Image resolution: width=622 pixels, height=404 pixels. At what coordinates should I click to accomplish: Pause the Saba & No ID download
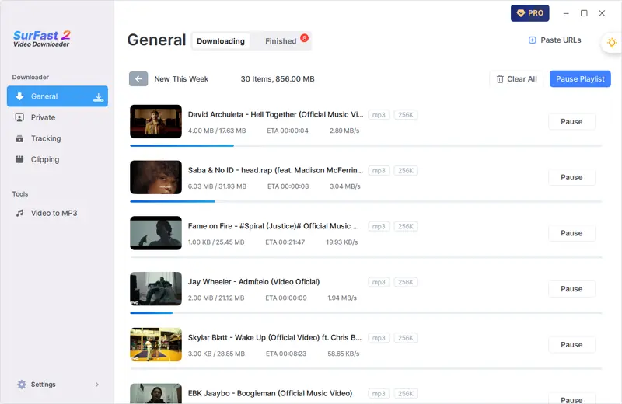pos(571,177)
